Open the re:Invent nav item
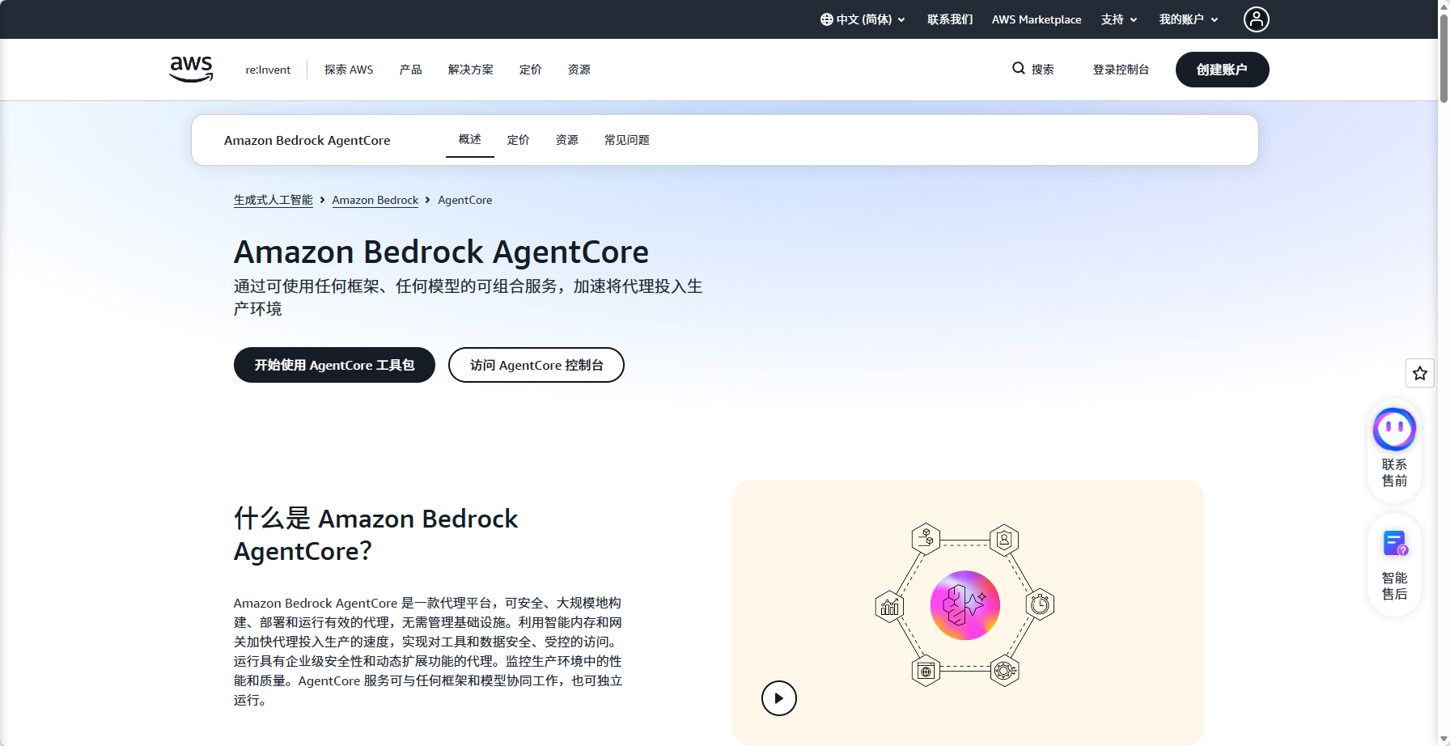Viewport: 1450px width, 746px height. click(x=268, y=70)
